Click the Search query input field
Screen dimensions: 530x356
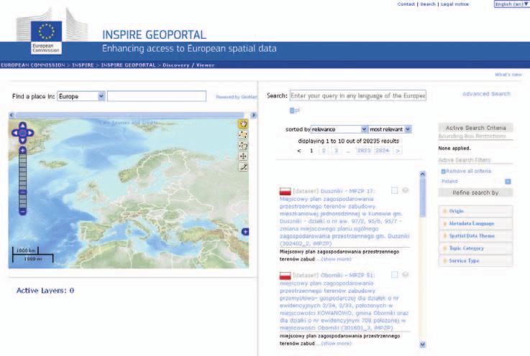pyautogui.click(x=358, y=95)
